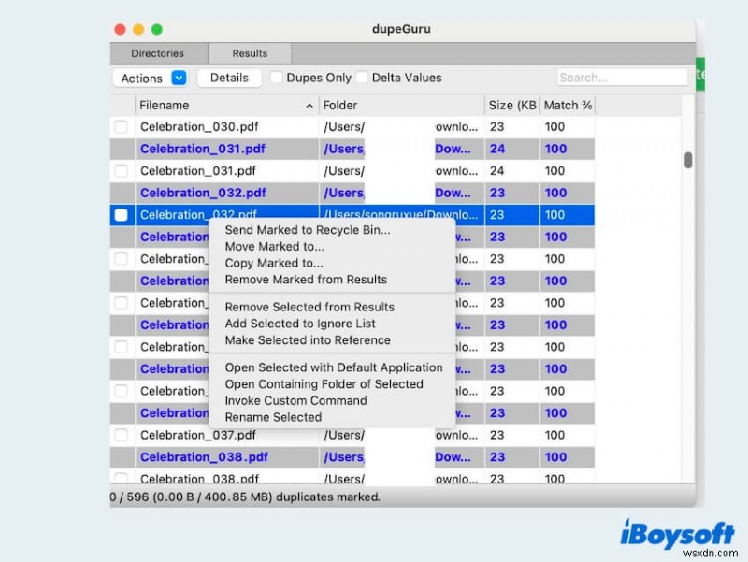Click the yellow minimize window button
748x562 pixels.
138,30
